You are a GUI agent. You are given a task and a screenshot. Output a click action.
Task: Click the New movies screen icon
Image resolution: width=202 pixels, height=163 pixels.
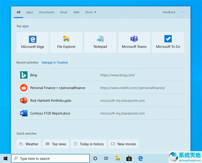pos(113,144)
